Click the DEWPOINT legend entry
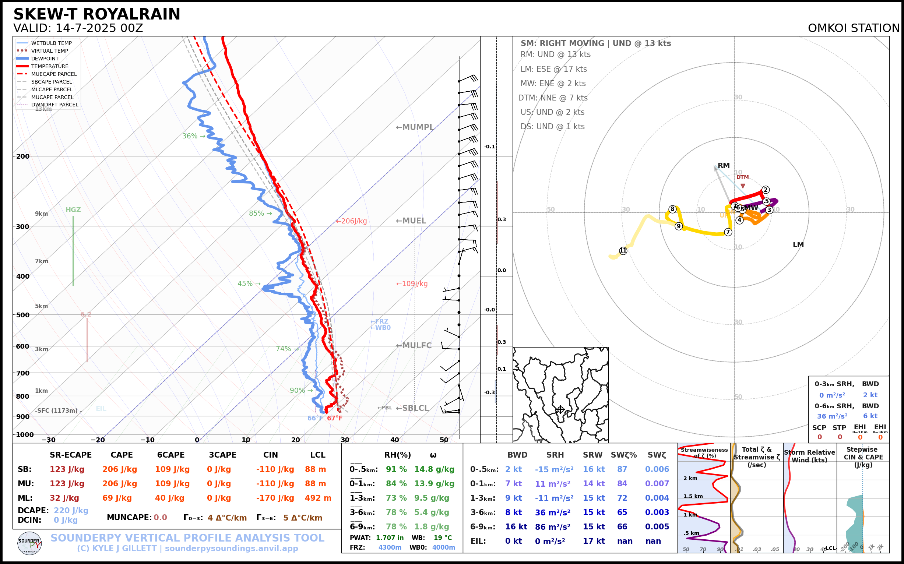The image size is (904, 564). 45,59
